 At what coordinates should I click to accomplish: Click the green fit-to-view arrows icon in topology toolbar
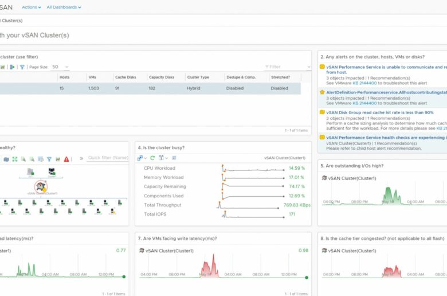15,159
